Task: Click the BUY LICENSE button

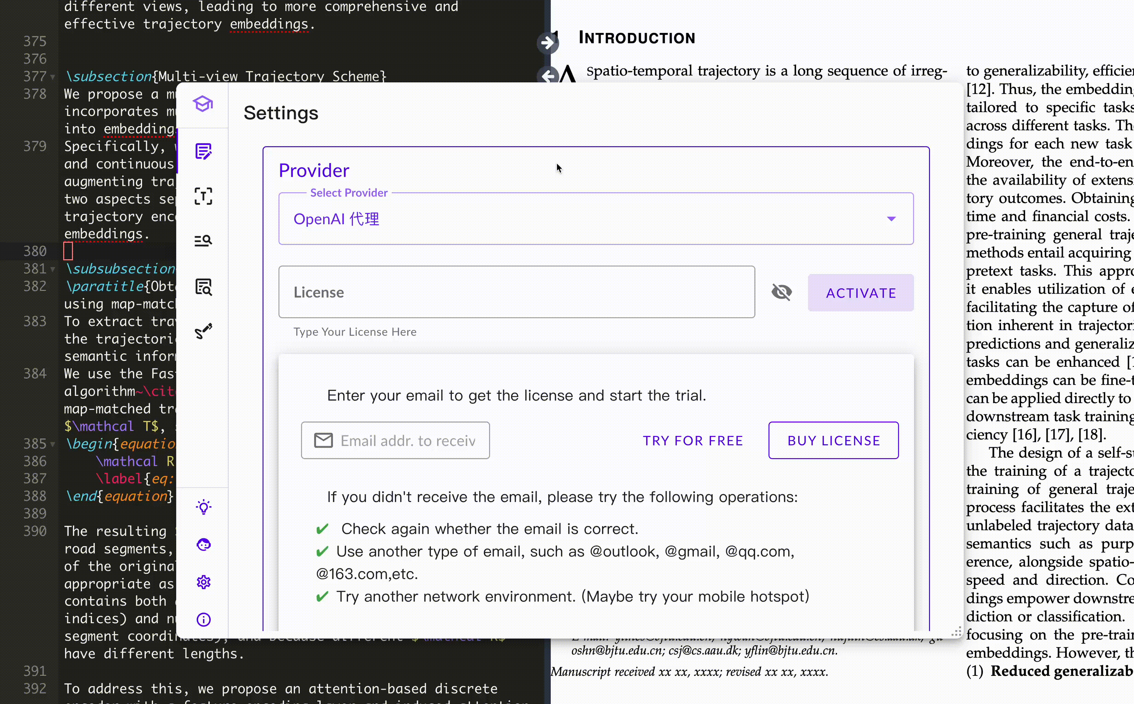Action: pos(833,440)
